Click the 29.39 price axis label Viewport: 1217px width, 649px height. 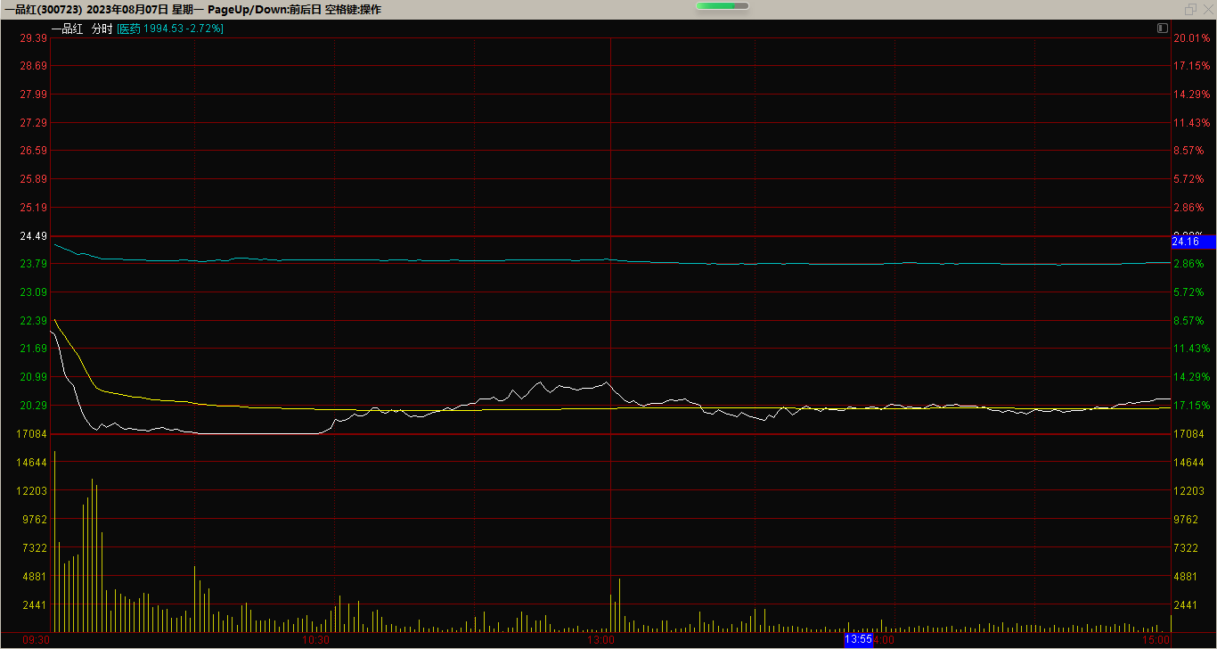pos(33,38)
